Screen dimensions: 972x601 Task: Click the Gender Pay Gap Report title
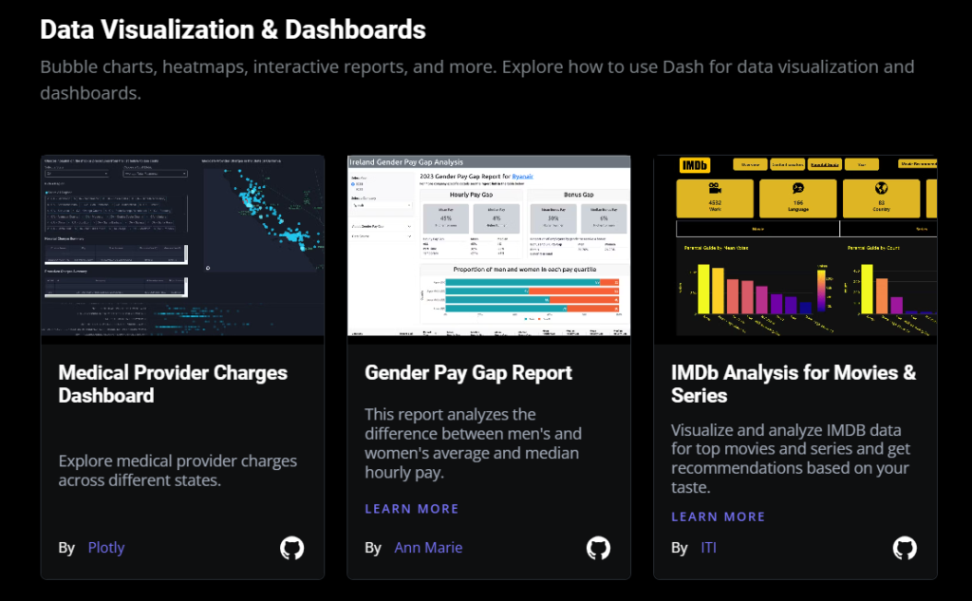tap(468, 373)
